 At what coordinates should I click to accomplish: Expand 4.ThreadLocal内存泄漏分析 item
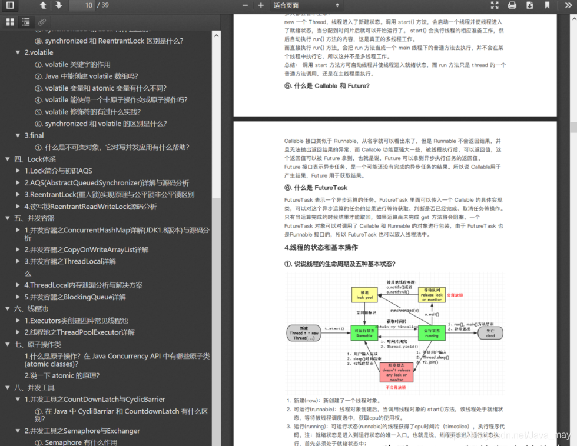coord(18,285)
